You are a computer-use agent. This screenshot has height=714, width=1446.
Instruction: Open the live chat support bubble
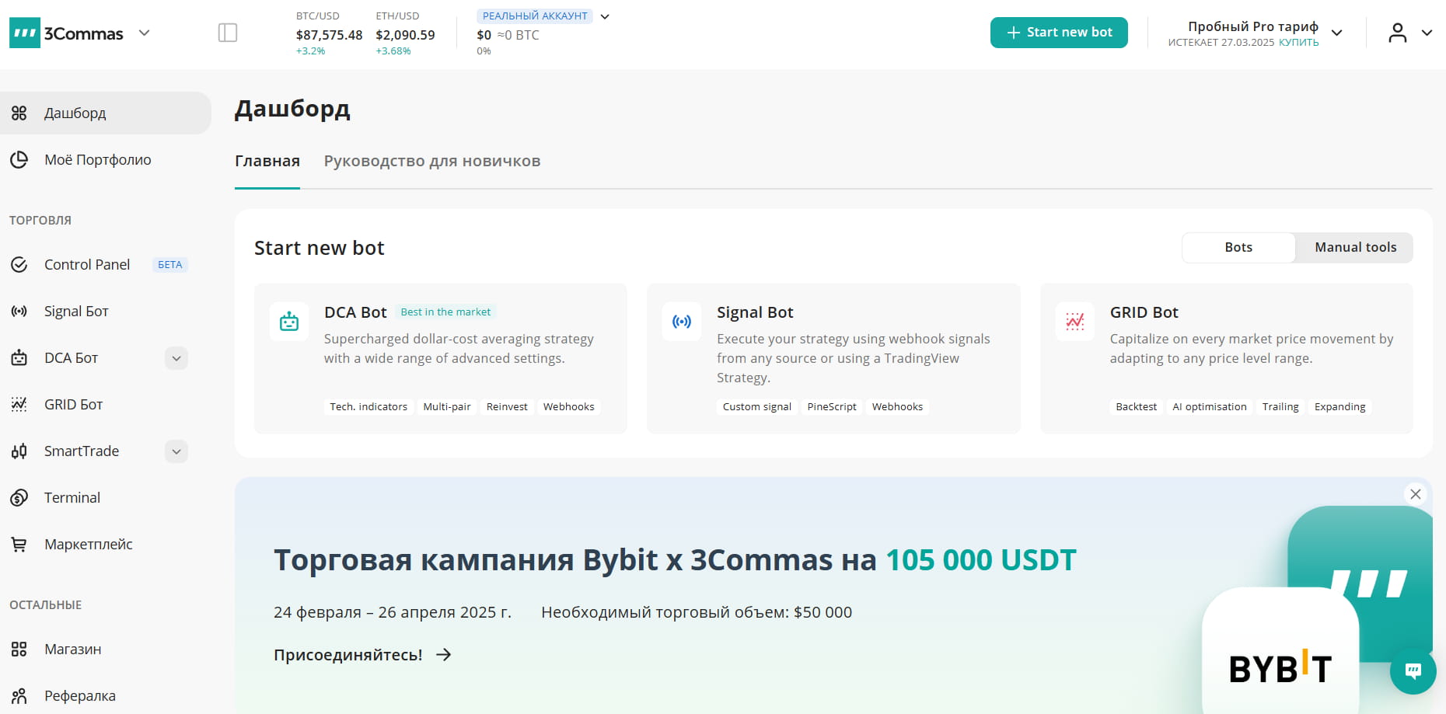point(1413,671)
